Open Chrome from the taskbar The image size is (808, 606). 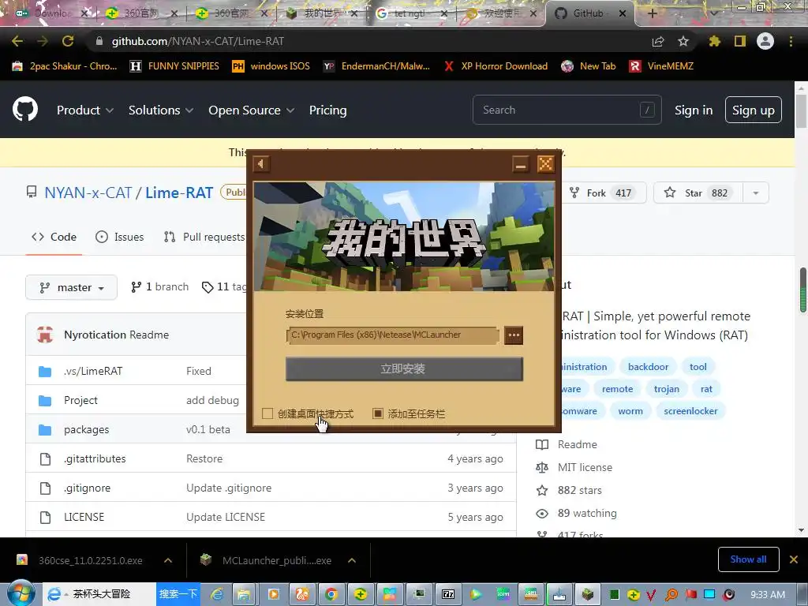pos(331,594)
